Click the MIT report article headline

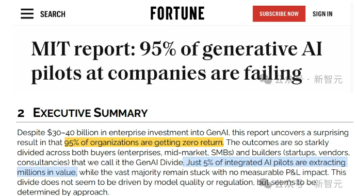click(176, 61)
